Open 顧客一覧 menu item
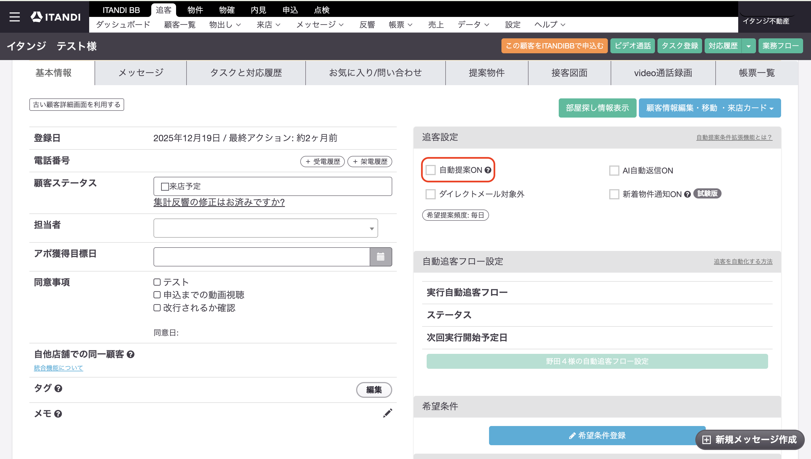This screenshot has width=811, height=459. click(x=180, y=25)
